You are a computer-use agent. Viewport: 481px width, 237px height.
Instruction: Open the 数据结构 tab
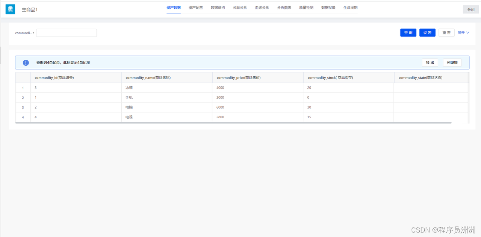(218, 8)
